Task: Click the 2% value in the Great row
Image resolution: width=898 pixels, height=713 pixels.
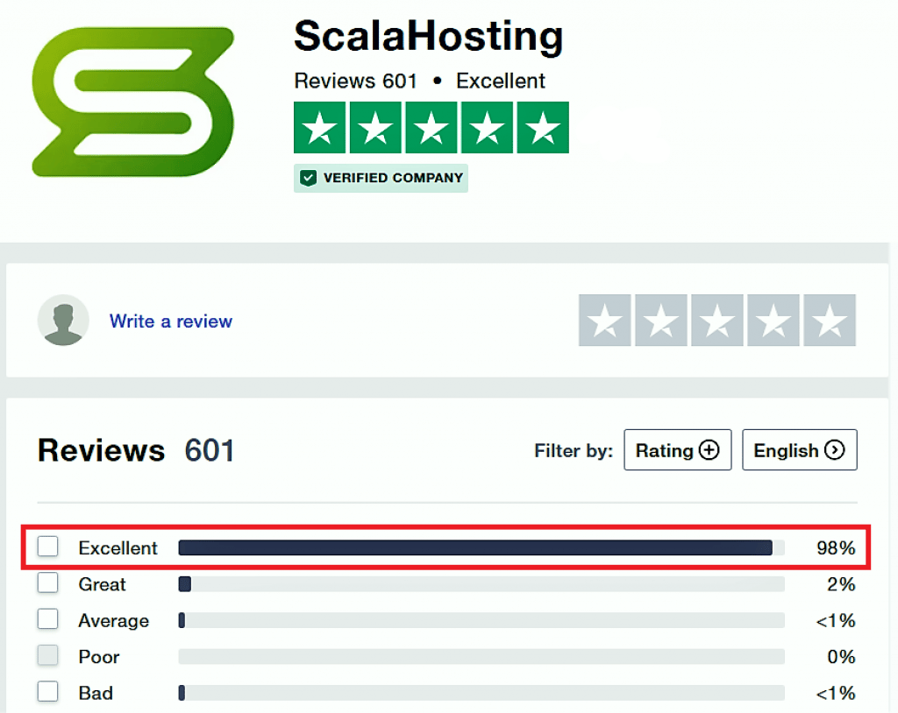Action: [x=841, y=584]
